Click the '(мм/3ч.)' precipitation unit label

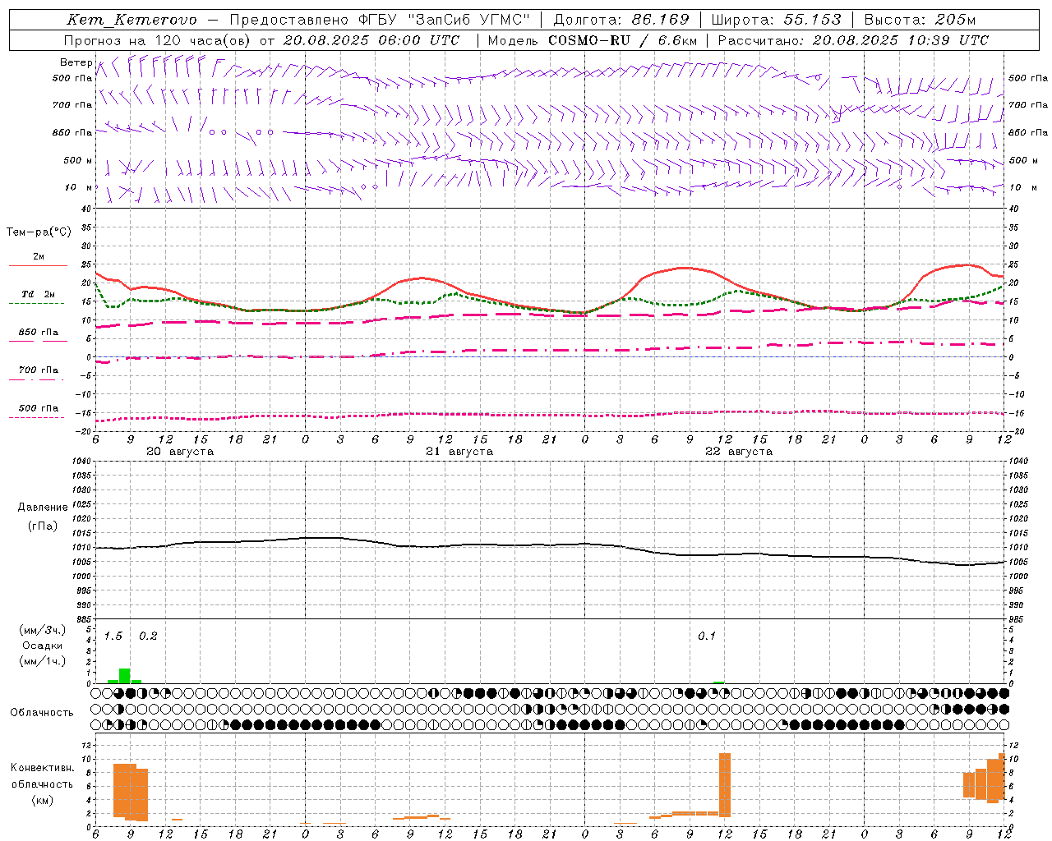click(x=43, y=630)
